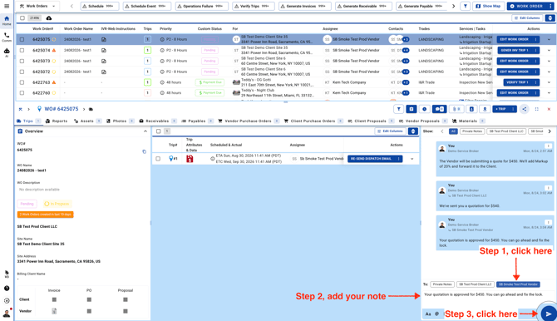Open the help question mark icon
Viewport: 557px width, 321px height.
tap(7, 289)
